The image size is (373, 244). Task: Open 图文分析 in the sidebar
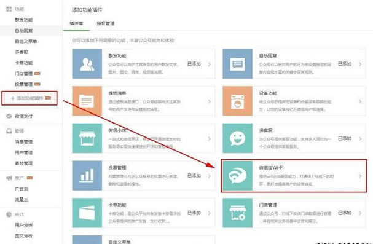tap(24, 236)
